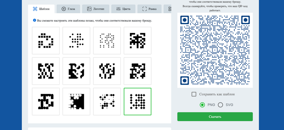Select the plain square modules template
Viewport: 284px width, 130px height.
[46, 41]
